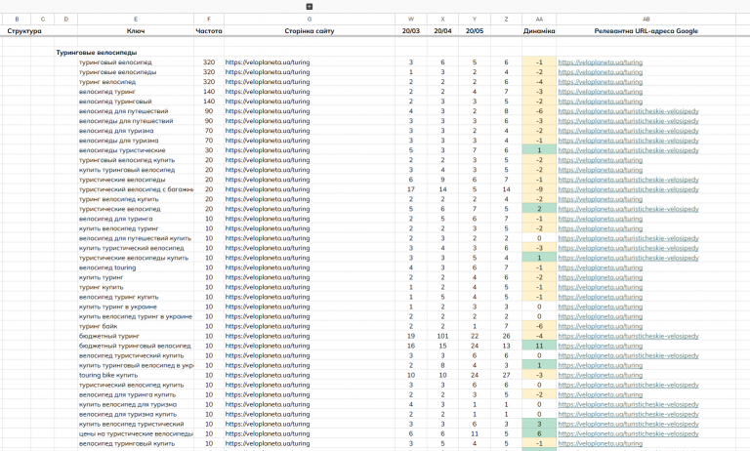Select site page URL in 'велосипед туринговый' row
750x451 pixels.
pos(310,102)
